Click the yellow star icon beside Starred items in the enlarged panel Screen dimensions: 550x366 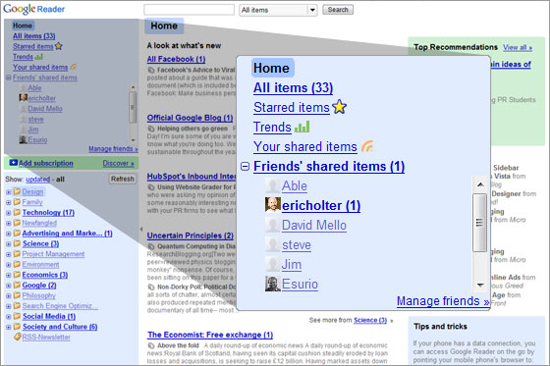tap(339, 107)
